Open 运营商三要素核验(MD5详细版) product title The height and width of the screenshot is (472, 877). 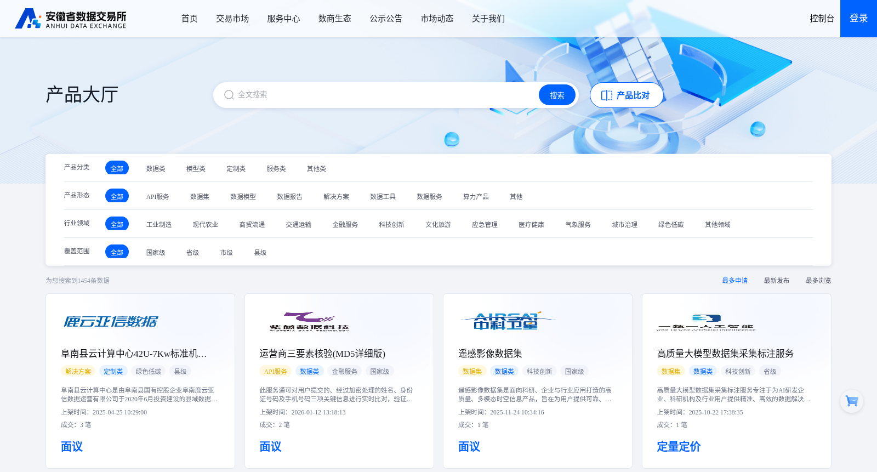pyautogui.click(x=322, y=354)
